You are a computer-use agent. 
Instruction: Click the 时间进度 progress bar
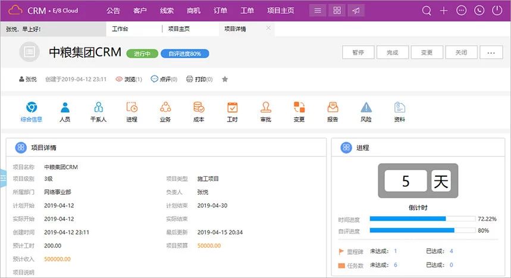point(422,219)
